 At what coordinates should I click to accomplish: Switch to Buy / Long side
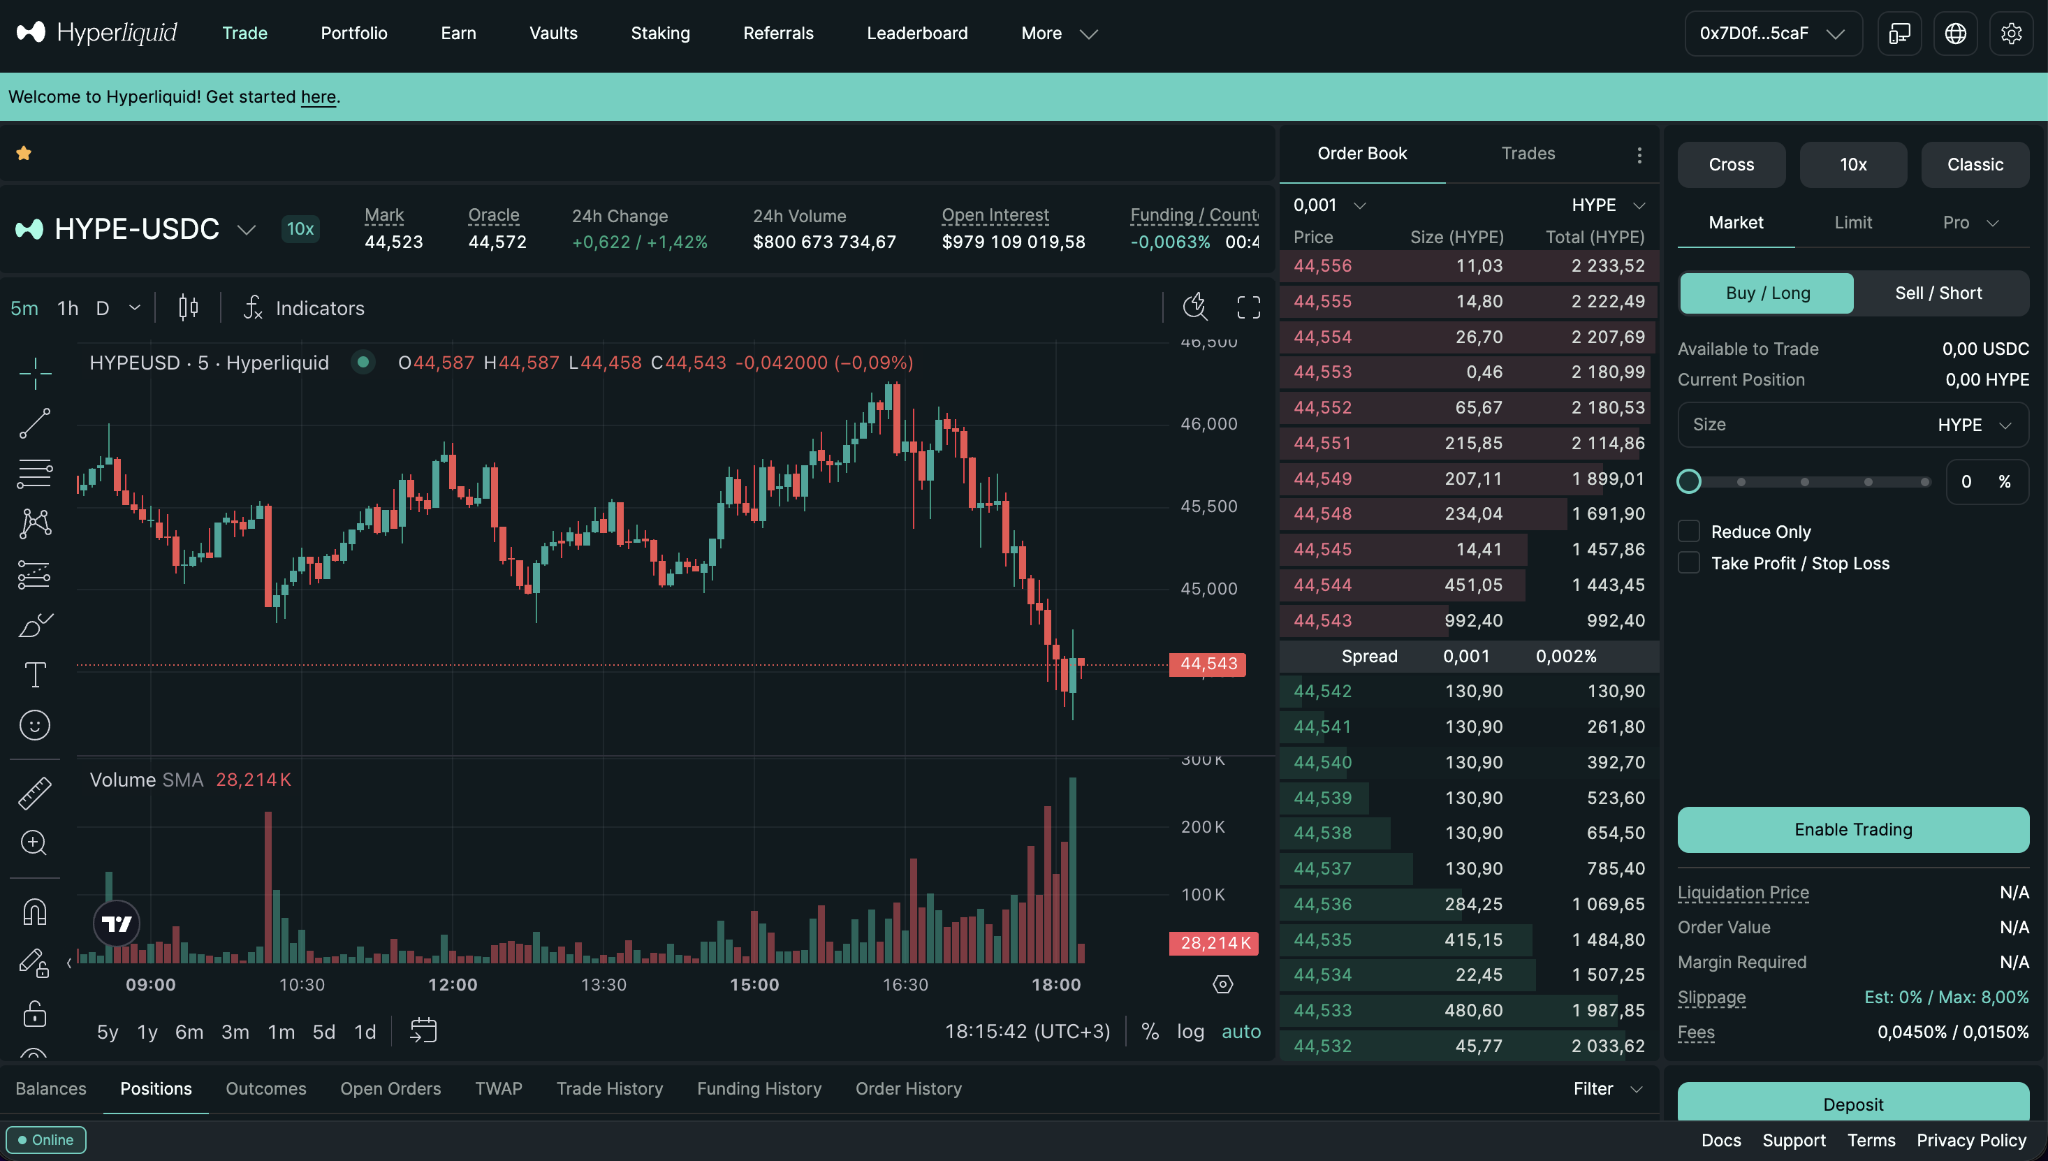(1767, 293)
